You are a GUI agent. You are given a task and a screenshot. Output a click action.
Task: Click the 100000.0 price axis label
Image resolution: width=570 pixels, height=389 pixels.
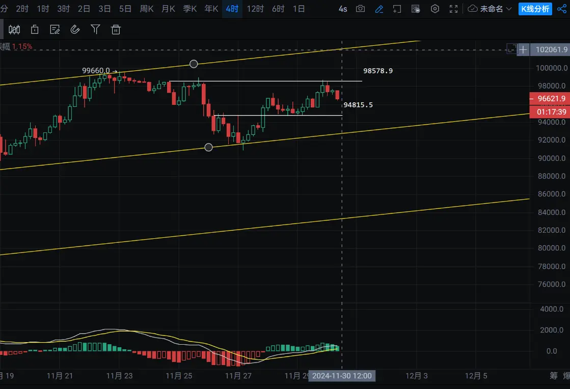tap(552, 68)
